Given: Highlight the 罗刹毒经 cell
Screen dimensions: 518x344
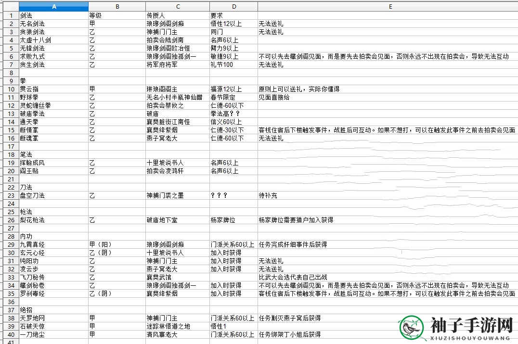Looking at the screenshot, I should point(53,294).
